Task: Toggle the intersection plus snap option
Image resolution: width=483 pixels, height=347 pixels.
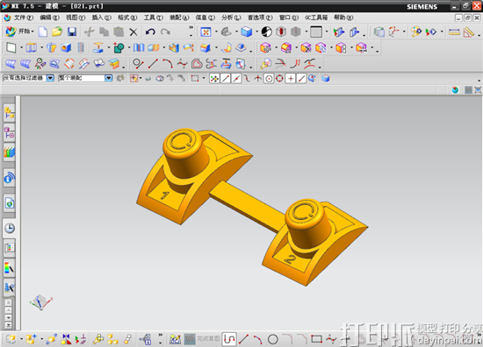Action: (x=290, y=79)
